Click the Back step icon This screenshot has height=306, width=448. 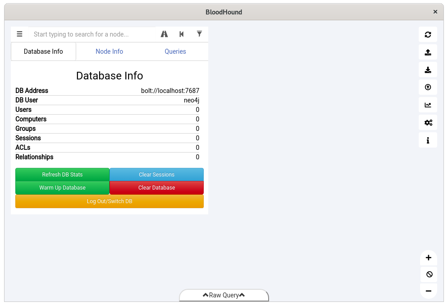pyautogui.click(x=182, y=34)
